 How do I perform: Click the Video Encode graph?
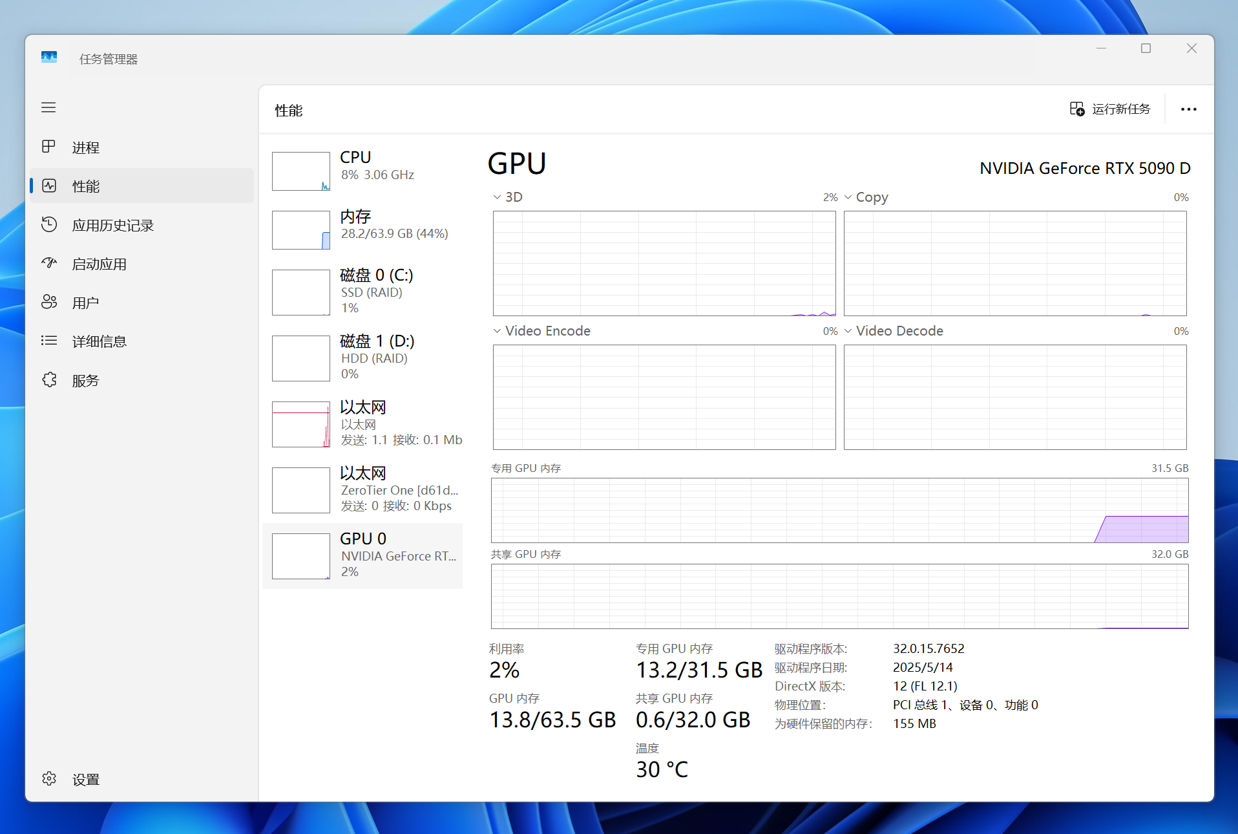click(664, 397)
